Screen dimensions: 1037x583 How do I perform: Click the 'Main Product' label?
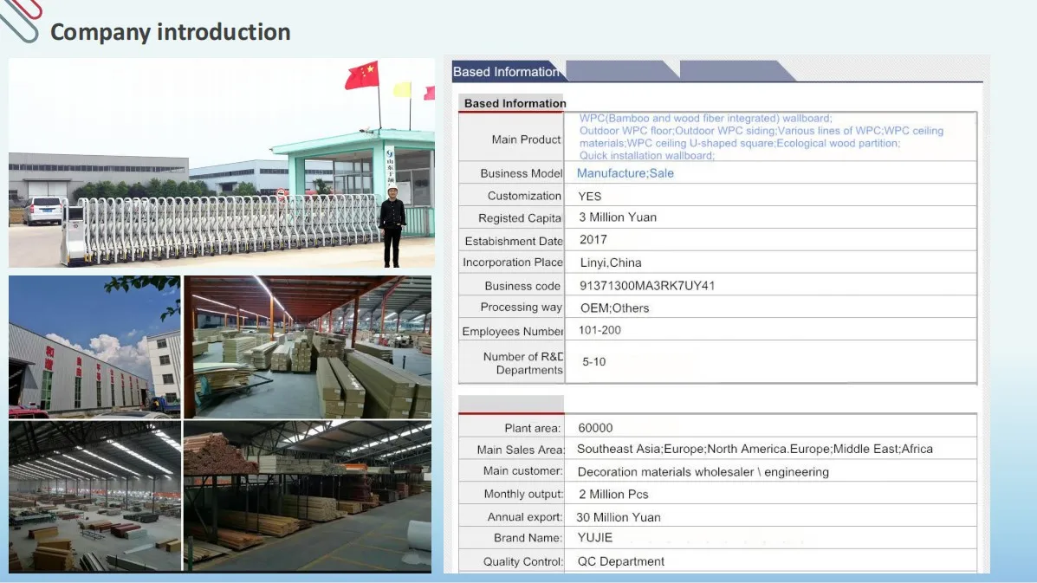coord(526,139)
